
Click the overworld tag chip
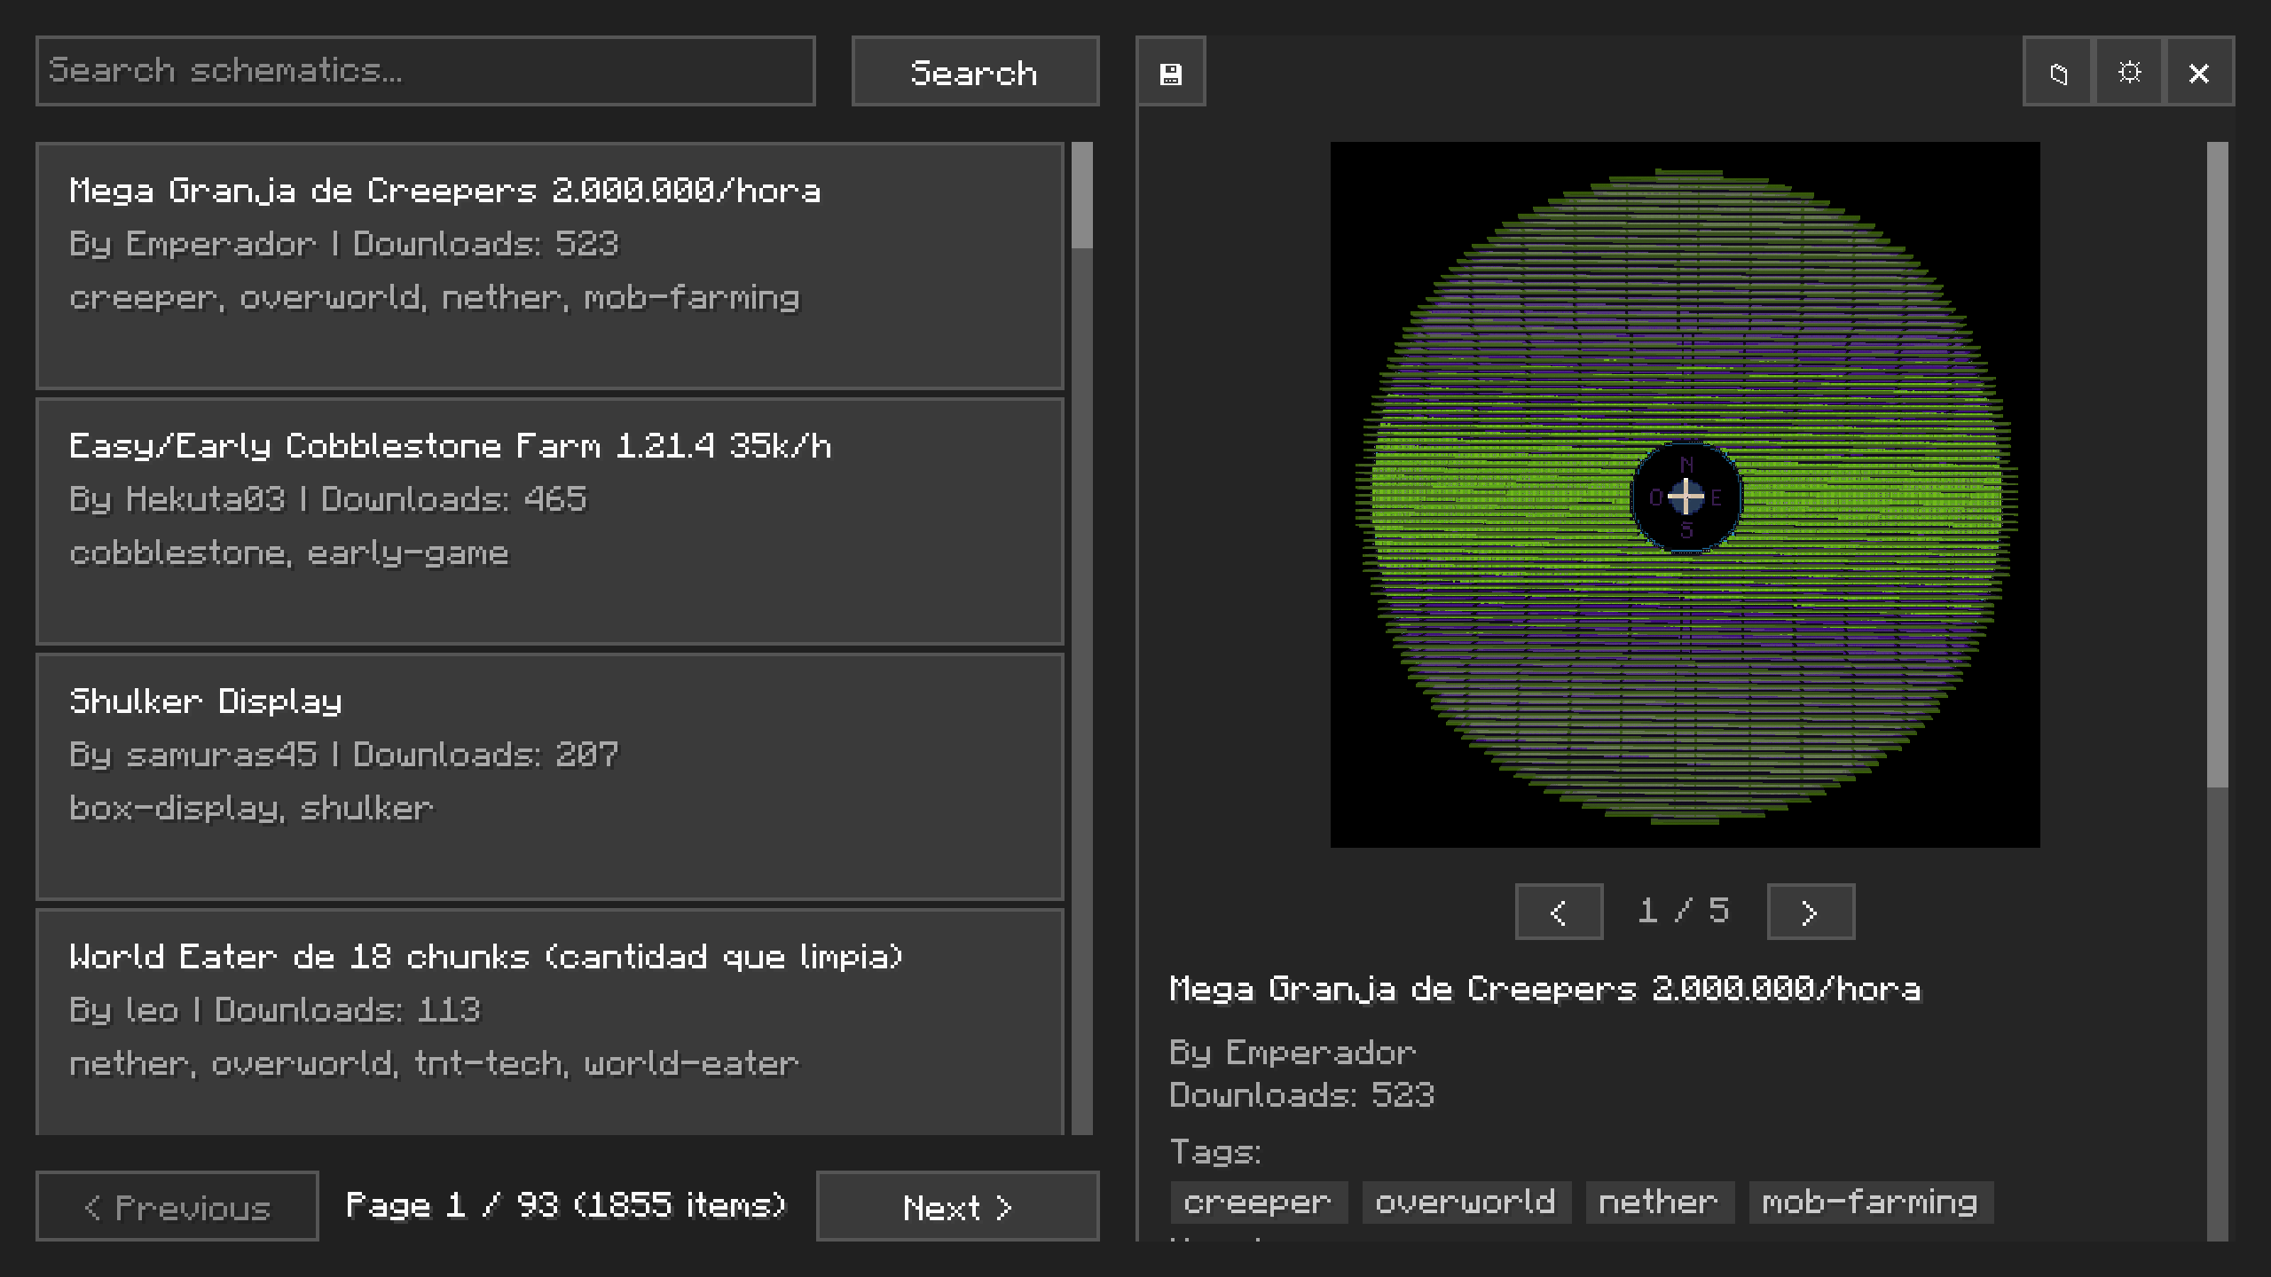click(1466, 1203)
